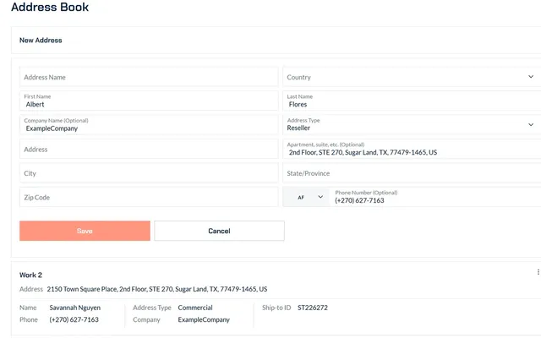Open the AF phone country code dropdown
This screenshot has width=541, height=338.
306,197
